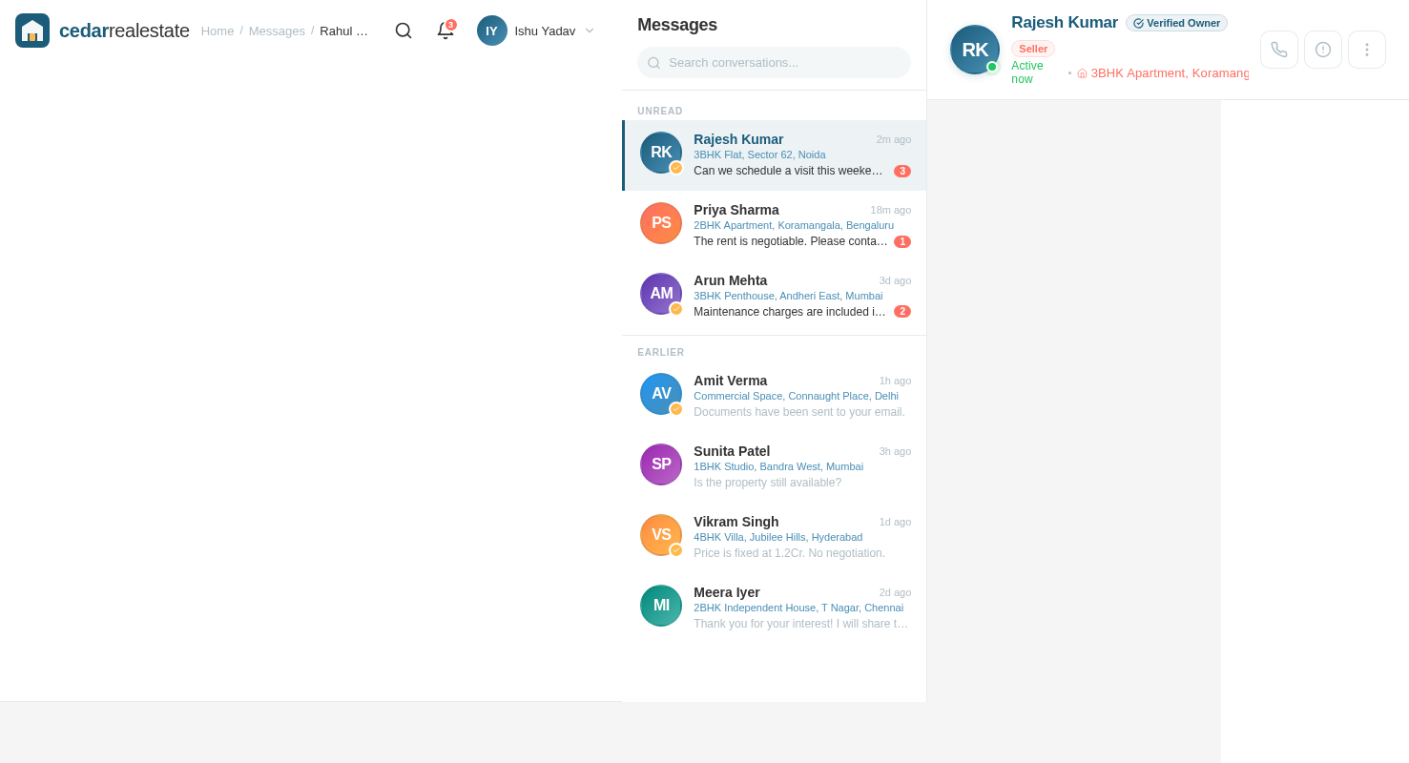This screenshot has height=763, width=1409.
Task: Click verified badge on Arun Mehta avatar
Action: click(x=676, y=309)
